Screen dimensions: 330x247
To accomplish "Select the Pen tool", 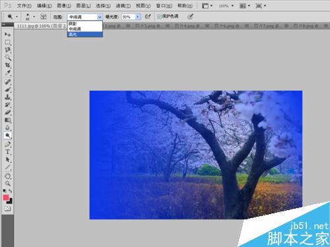I will pyautogui.click(x=7, y=144).
